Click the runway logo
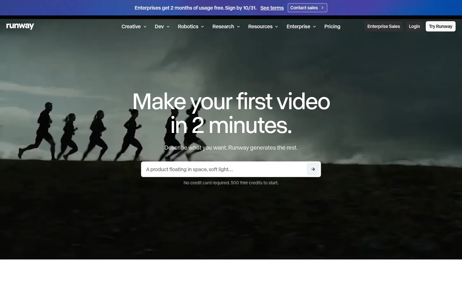 20,26
